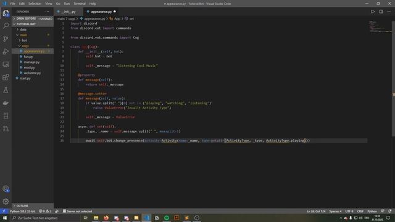The image size is (395, 222).
Task: Open Spotify from the taskbar
Action: [167, 218]
